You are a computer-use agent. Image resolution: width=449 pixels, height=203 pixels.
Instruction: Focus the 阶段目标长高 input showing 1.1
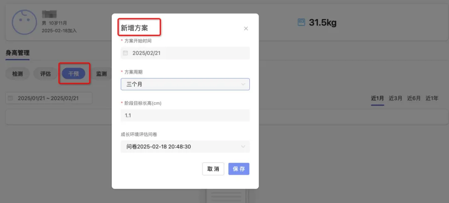[185, 115]
